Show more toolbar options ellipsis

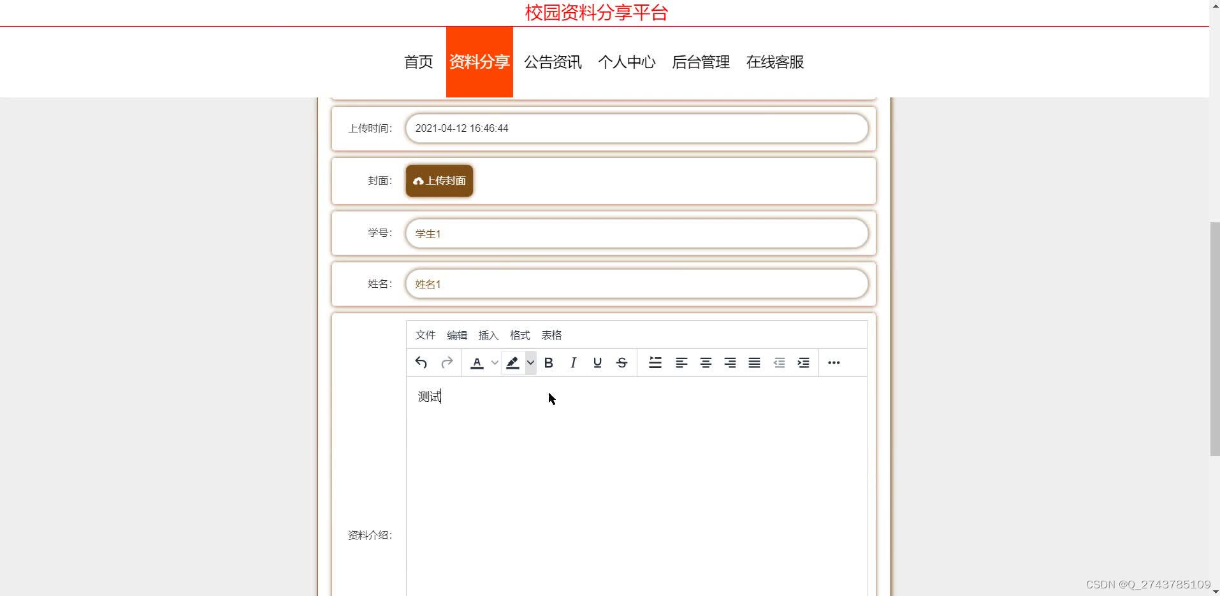(x=834, y=363)
